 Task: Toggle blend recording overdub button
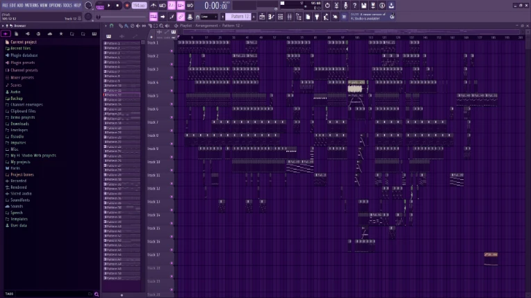[181, 6]
